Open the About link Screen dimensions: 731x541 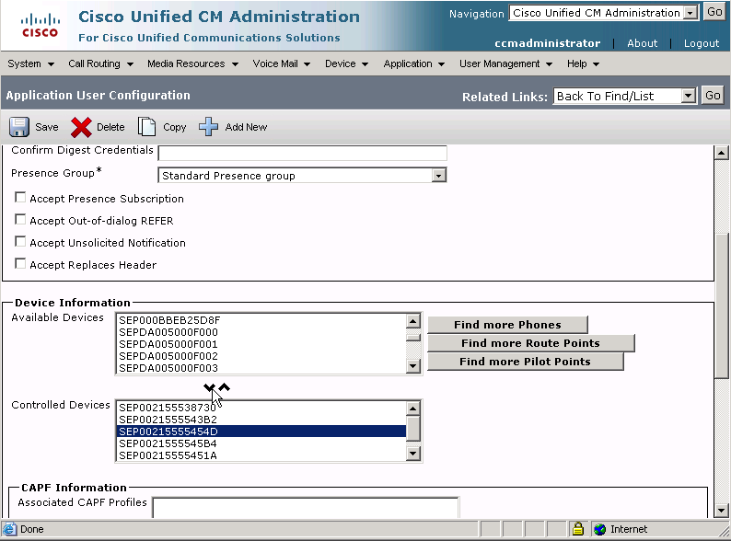click(x=642, y=43)
